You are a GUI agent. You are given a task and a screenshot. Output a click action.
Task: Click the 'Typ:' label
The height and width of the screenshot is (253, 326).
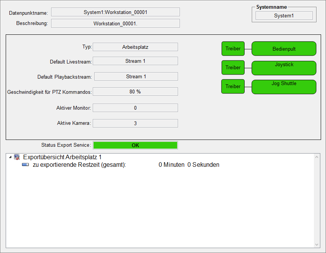point(87,47)
